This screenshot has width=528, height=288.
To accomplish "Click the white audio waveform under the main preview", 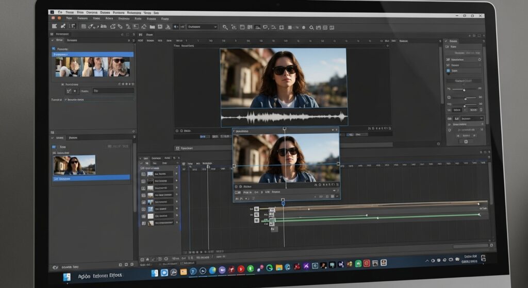I will coord(284,117).
